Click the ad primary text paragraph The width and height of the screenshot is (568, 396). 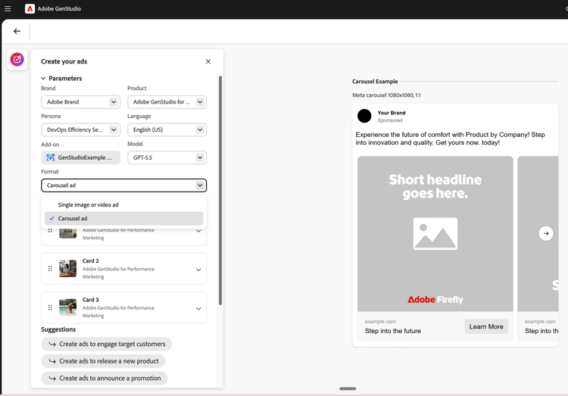450,139
